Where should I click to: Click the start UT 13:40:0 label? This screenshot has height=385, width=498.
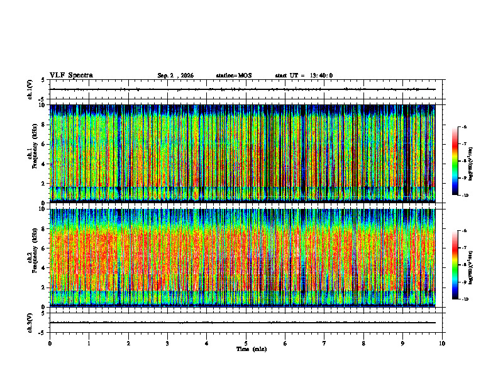click(304, 75)
